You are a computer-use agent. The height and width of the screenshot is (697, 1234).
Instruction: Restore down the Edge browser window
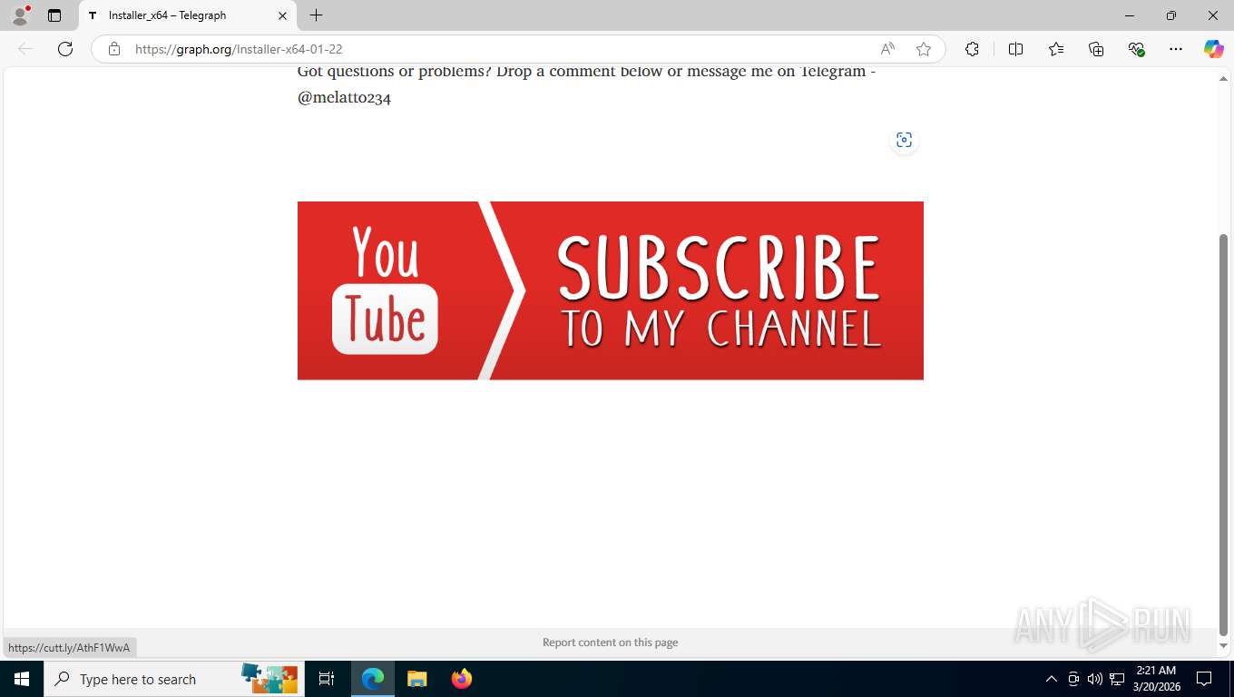click(x=1171, y=15)
